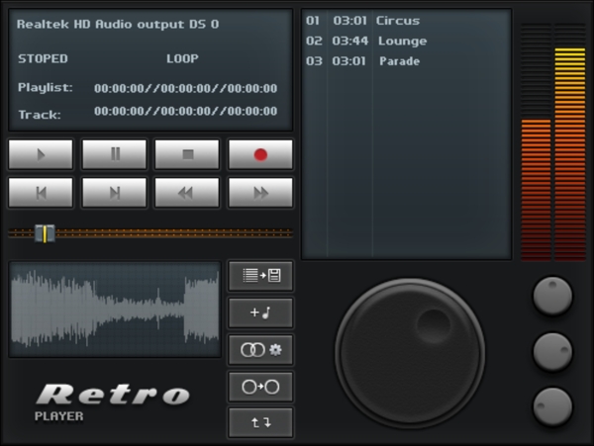Viewport: 594px width, 446px height.
Task: Click the Track time counter '00:00:00//00:00:00//00:00:00'
Action: [x=186, y=111]
